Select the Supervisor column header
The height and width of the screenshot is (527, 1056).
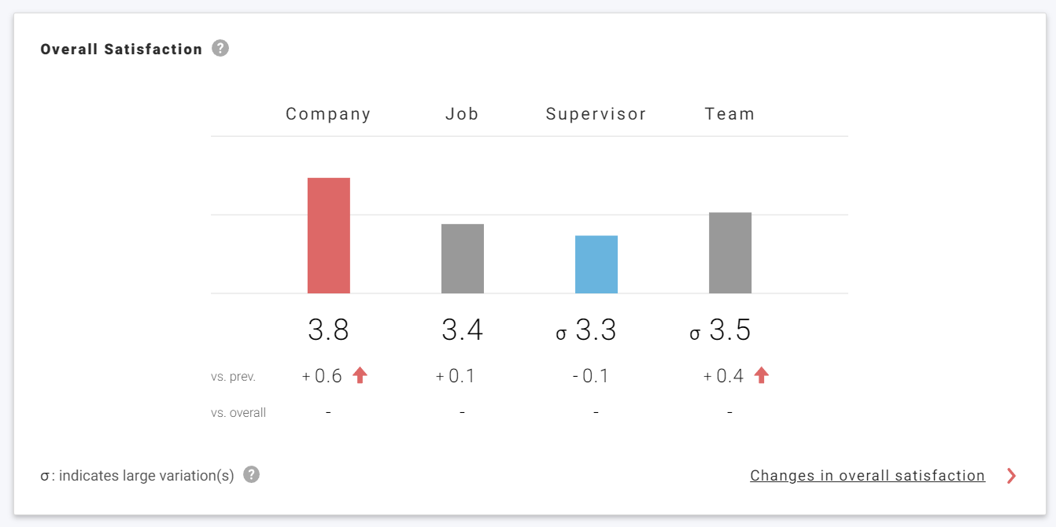596,114
